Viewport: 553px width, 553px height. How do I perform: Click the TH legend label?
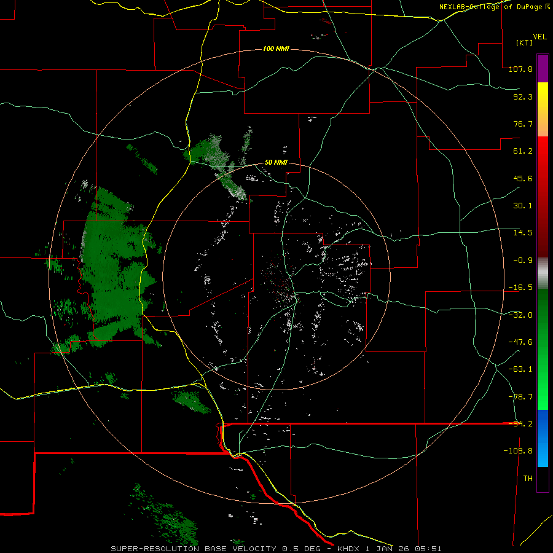coord(528,479)
